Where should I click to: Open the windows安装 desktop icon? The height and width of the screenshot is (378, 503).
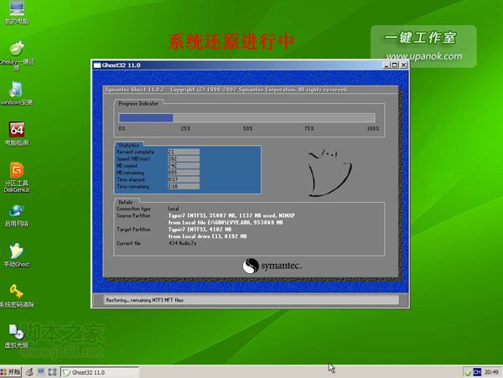pyautogui.click(x=16, y=89)
